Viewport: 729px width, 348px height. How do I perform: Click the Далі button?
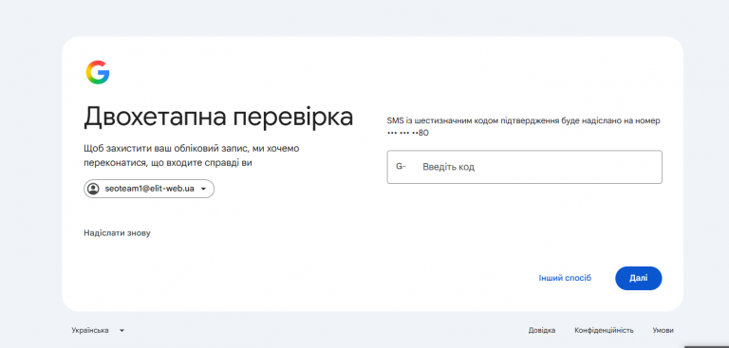pos(638,279)
